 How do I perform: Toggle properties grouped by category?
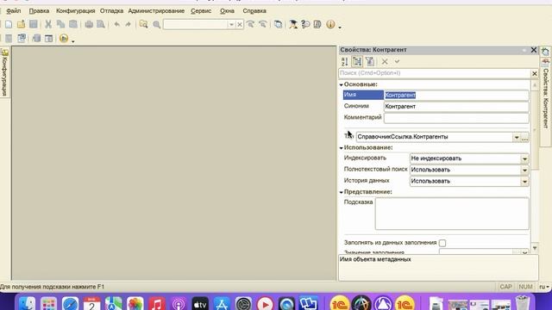(357, 61)
